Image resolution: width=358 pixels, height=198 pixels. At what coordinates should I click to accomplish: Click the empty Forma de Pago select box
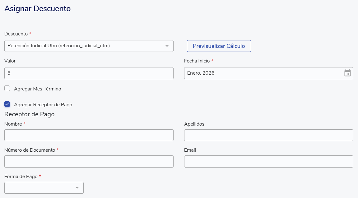(x=39, y=188)
